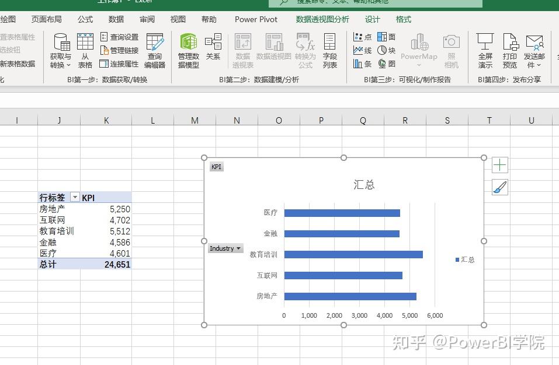Select the 管理数据模型 icon
The width and height of the screenshot is (559, 365).
click(x=188, y=50)
